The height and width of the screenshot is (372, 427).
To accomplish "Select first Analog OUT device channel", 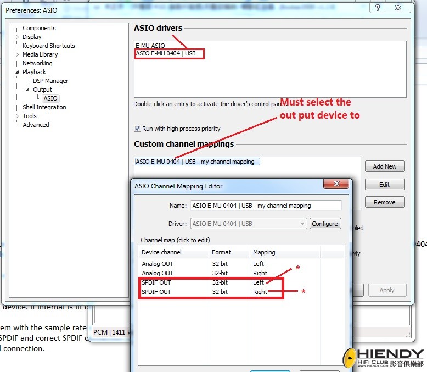I will (x=158, y=264).
